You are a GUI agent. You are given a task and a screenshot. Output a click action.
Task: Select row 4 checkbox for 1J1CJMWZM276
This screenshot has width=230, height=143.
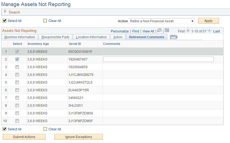click(x=17, y=75)
